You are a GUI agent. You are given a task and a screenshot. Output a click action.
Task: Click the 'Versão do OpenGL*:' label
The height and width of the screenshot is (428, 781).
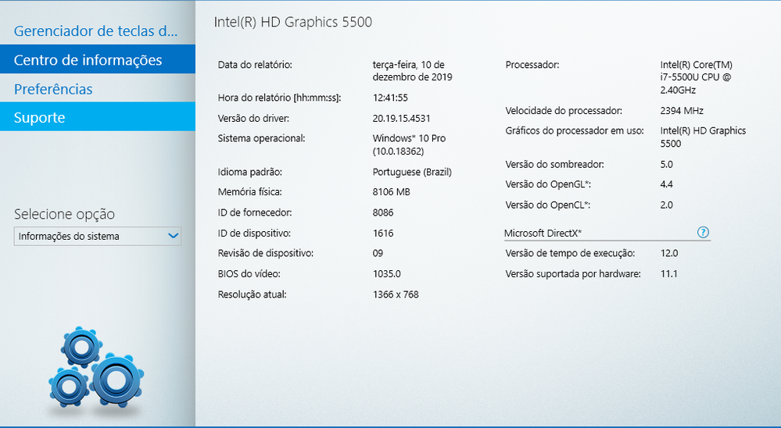tap(548, 184)
